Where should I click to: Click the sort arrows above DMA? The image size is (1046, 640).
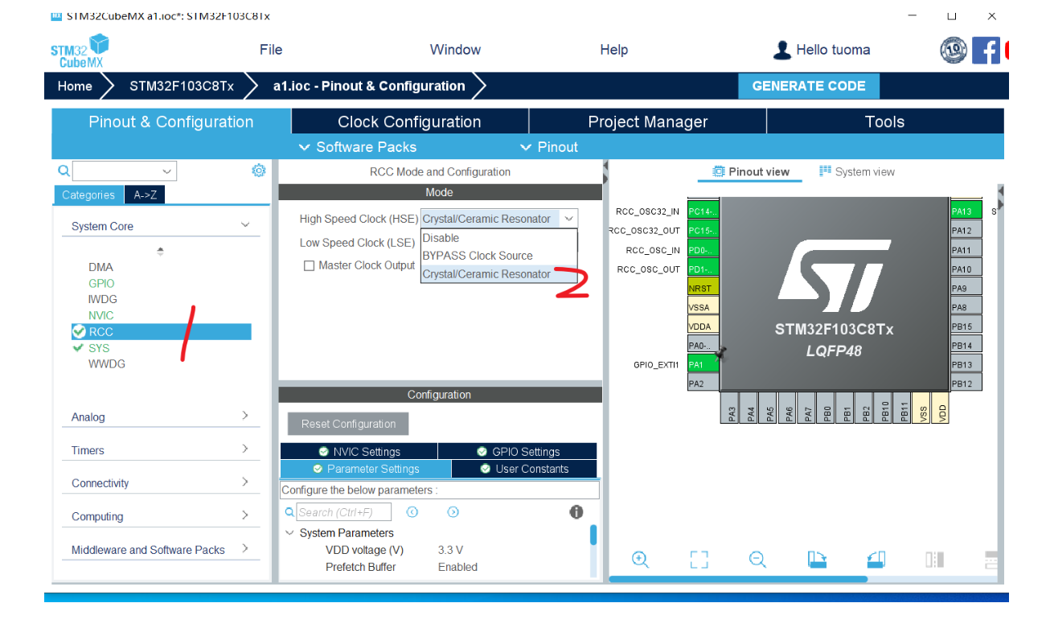pyautogui.click(x=160, y=251)
